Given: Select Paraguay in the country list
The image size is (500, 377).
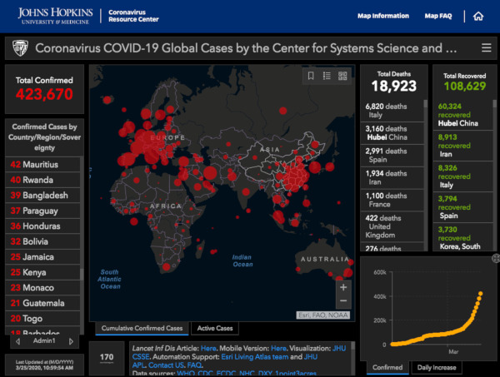Looking at the screenshot, I should (42, 211).
